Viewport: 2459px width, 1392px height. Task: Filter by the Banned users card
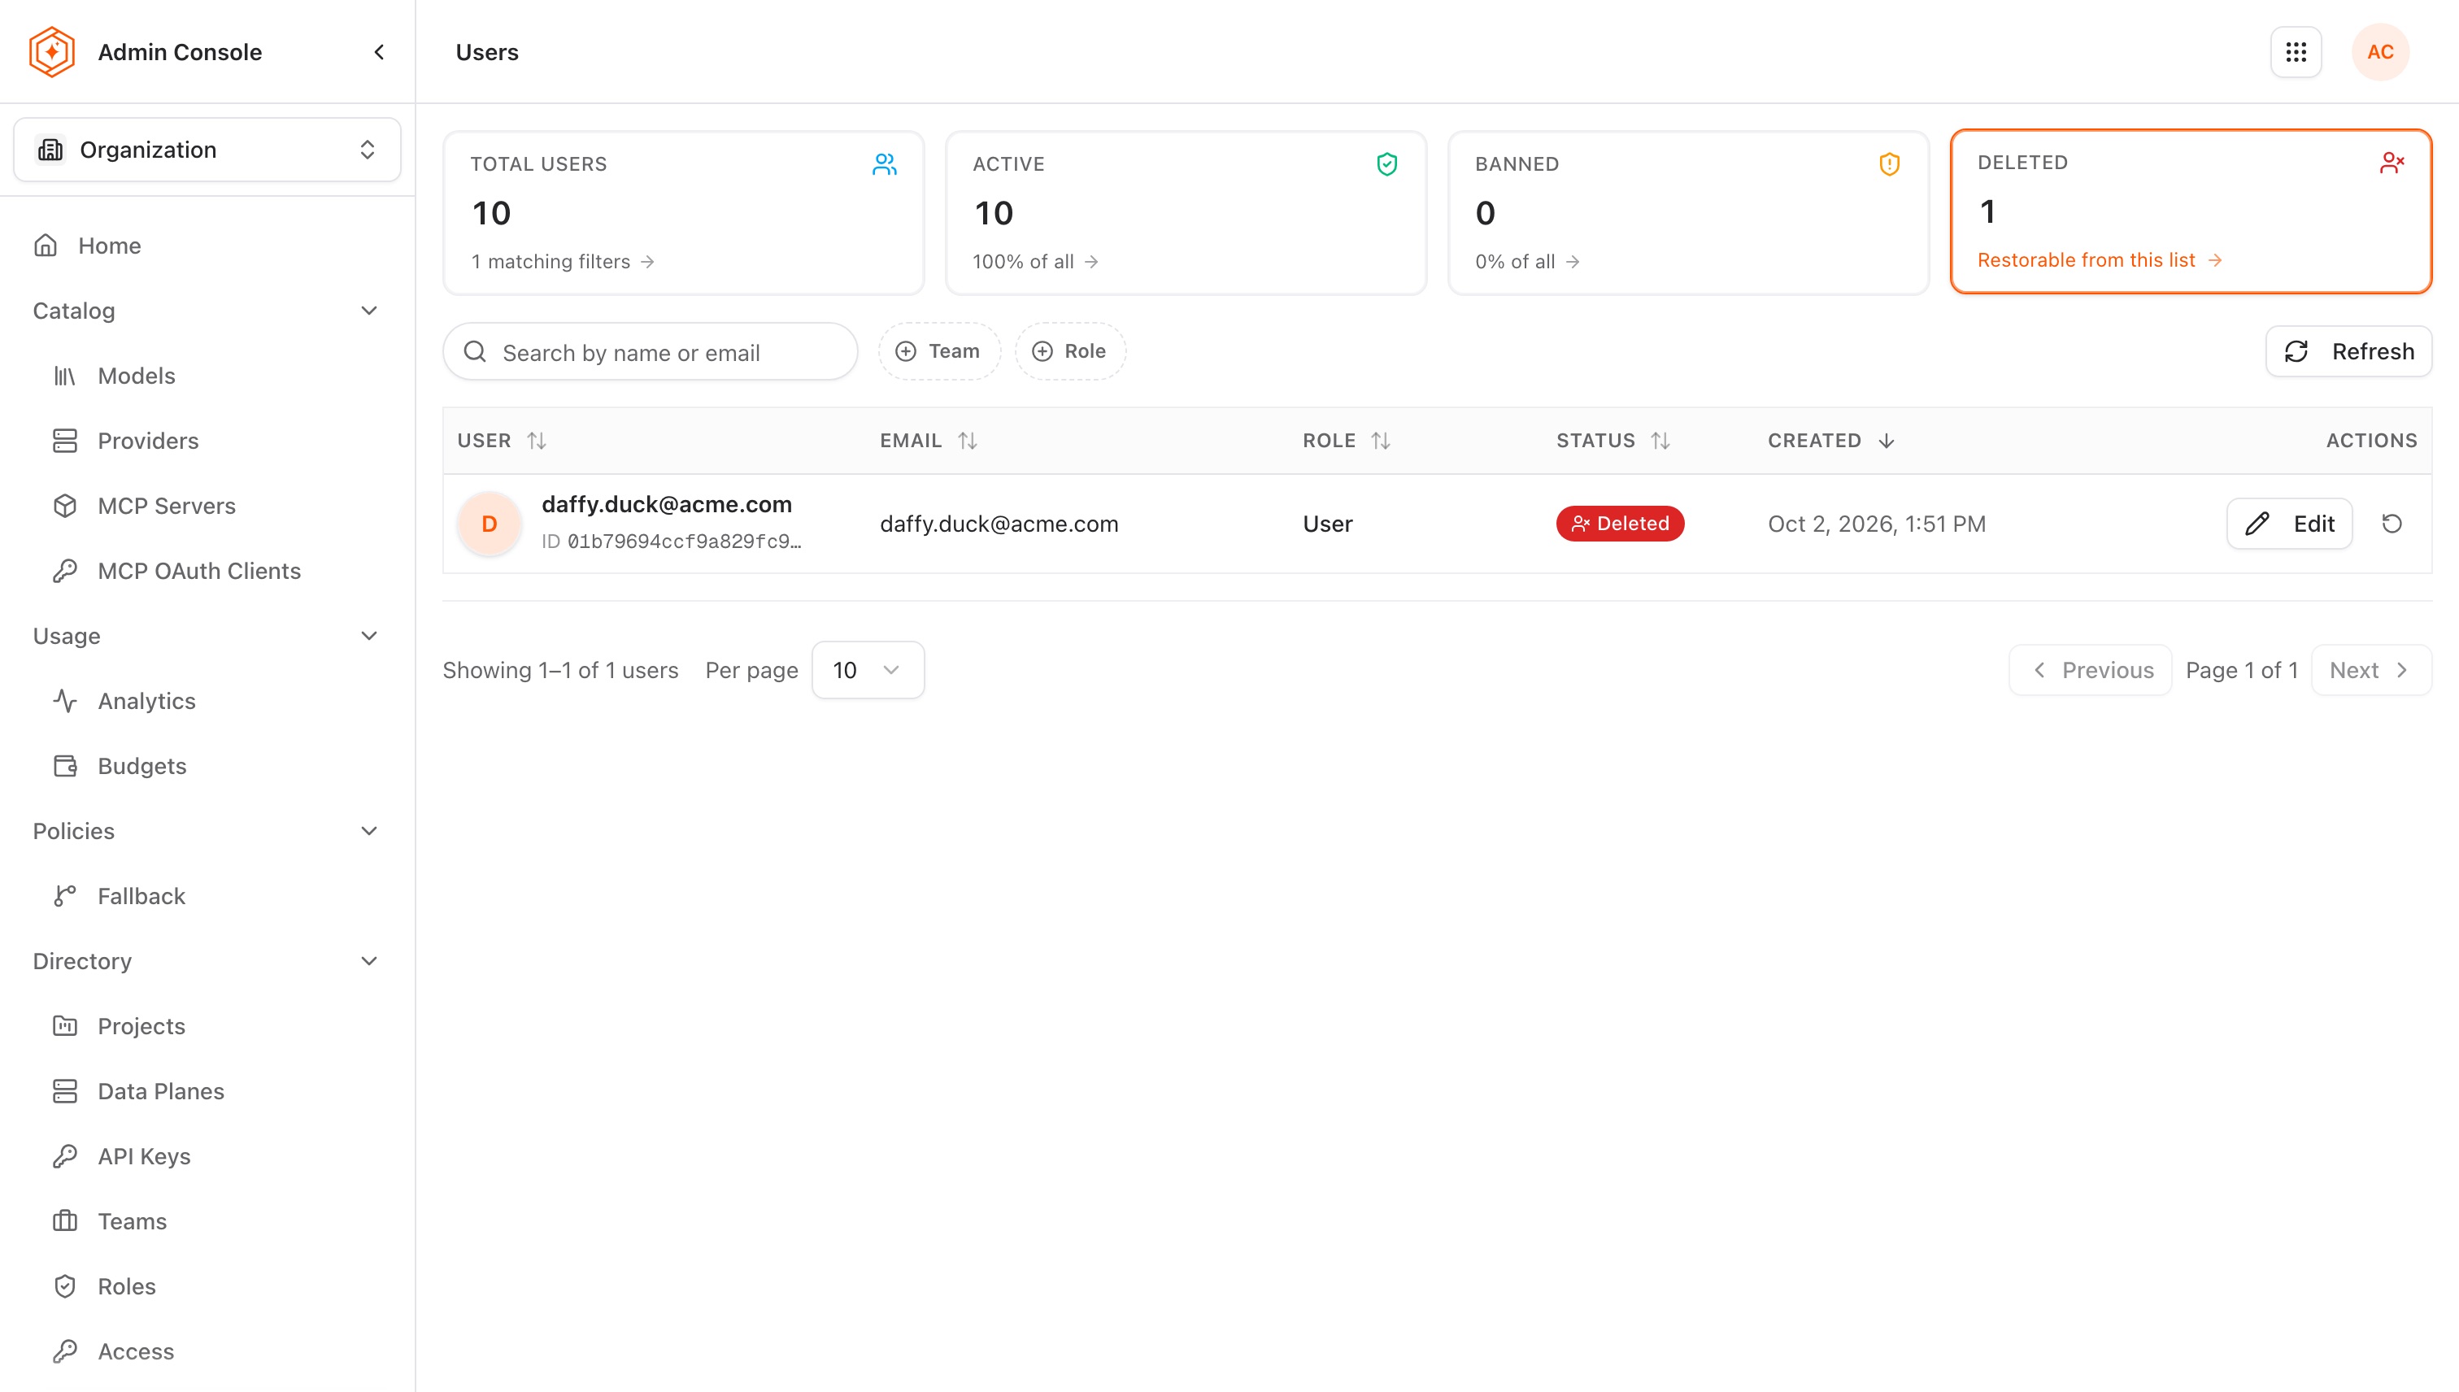pos(1688,212)
